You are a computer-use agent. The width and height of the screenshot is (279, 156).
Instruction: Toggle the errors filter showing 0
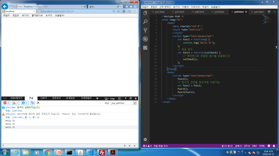tap(7, 103)
